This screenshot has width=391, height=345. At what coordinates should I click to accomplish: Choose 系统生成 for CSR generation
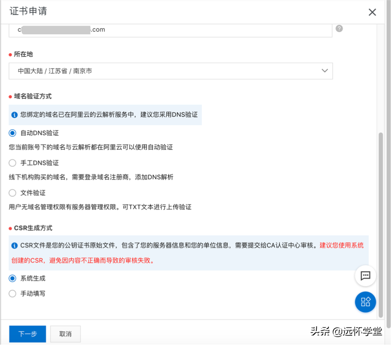pyautogui.click(x=13, y=278)
